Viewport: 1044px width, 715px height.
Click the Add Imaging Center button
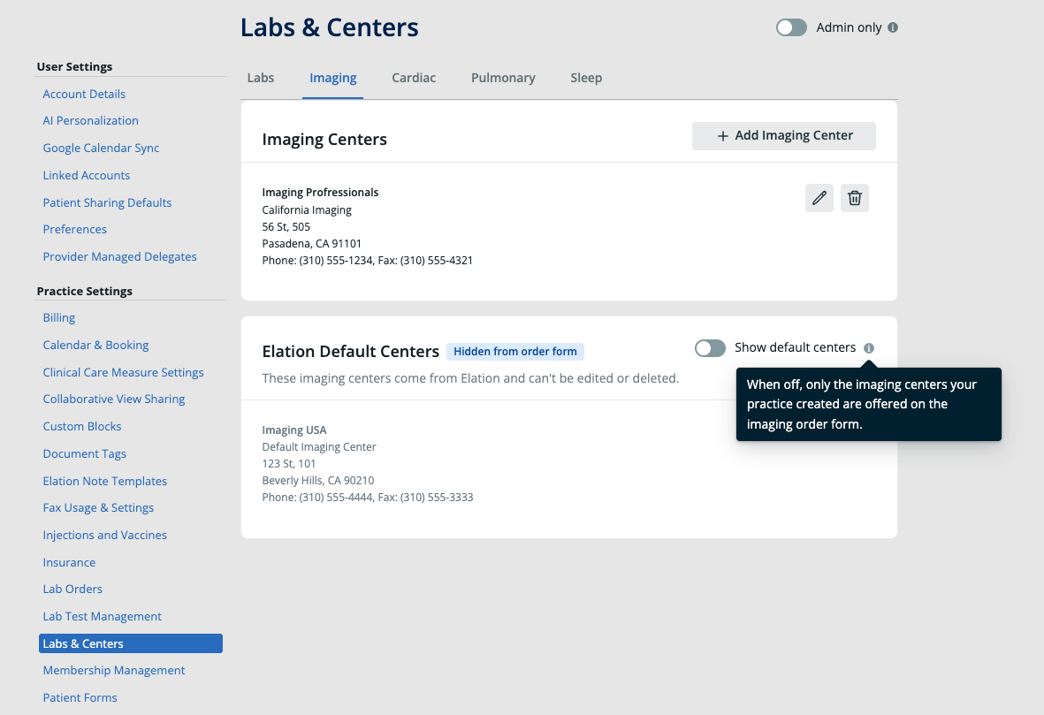pos(784,136)
